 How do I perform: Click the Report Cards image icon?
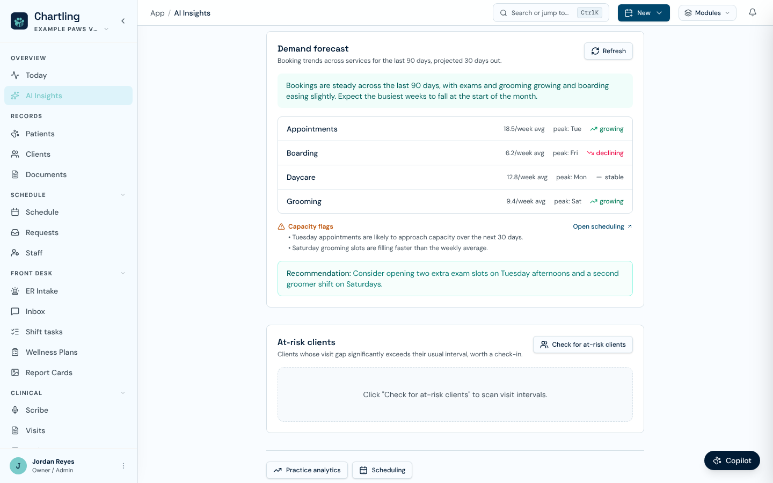coord(15,372)
